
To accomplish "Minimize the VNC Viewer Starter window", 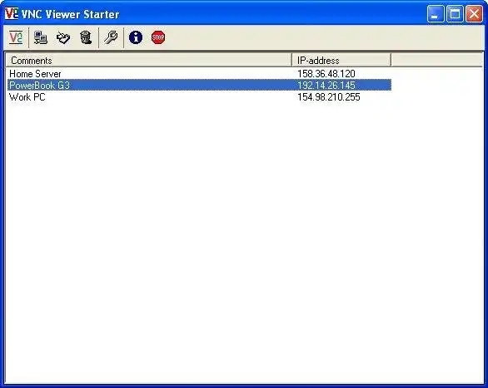I will point(436,14).
